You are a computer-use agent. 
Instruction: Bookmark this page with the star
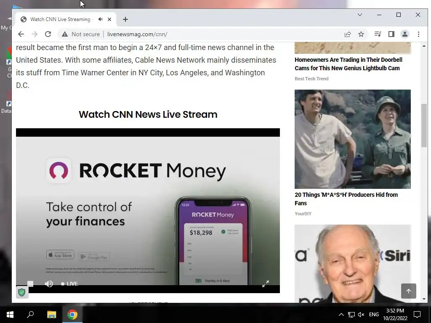361,34
